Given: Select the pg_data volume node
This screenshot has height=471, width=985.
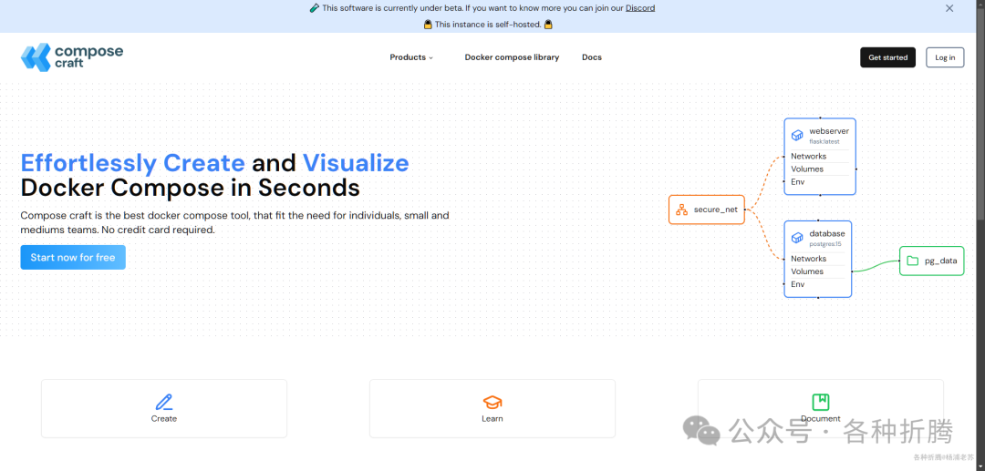Looking at the screenshot, I should [x=931, y=261].
